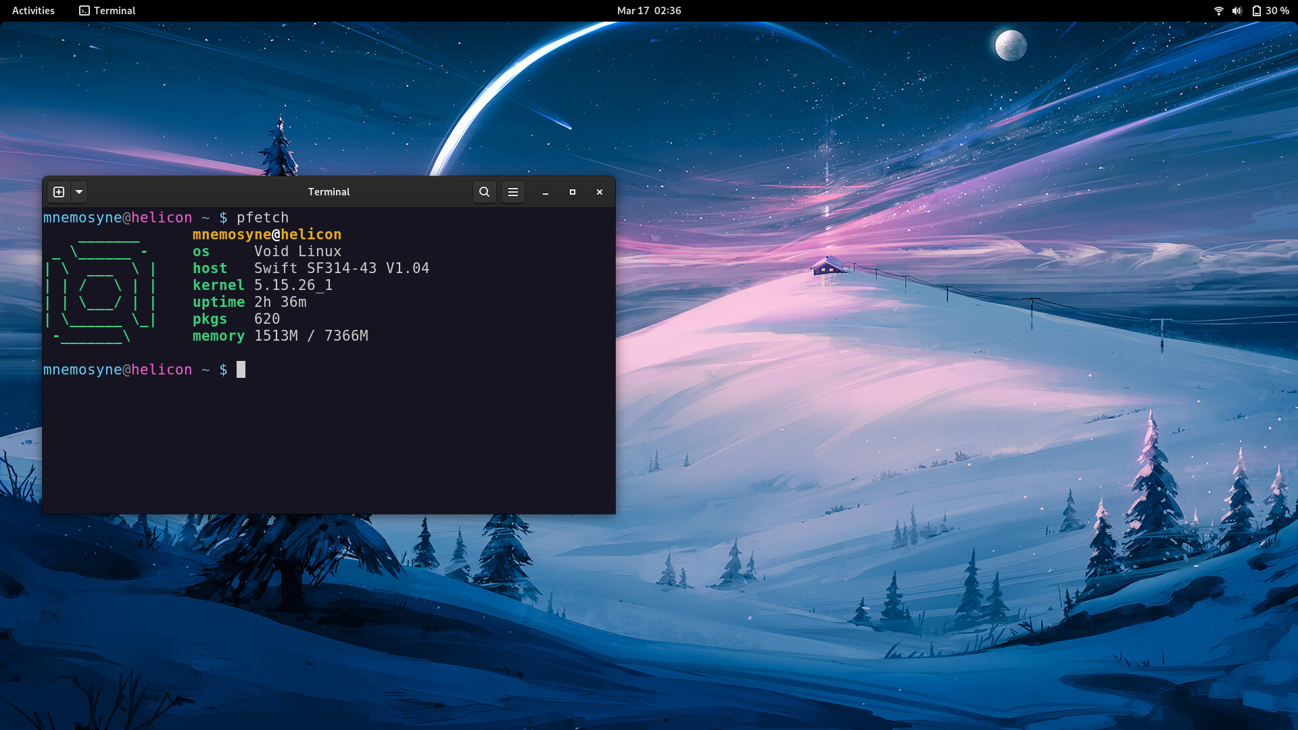
Task: Click the yellow mnemosyne@helicon header
Action: coord(267,235)
